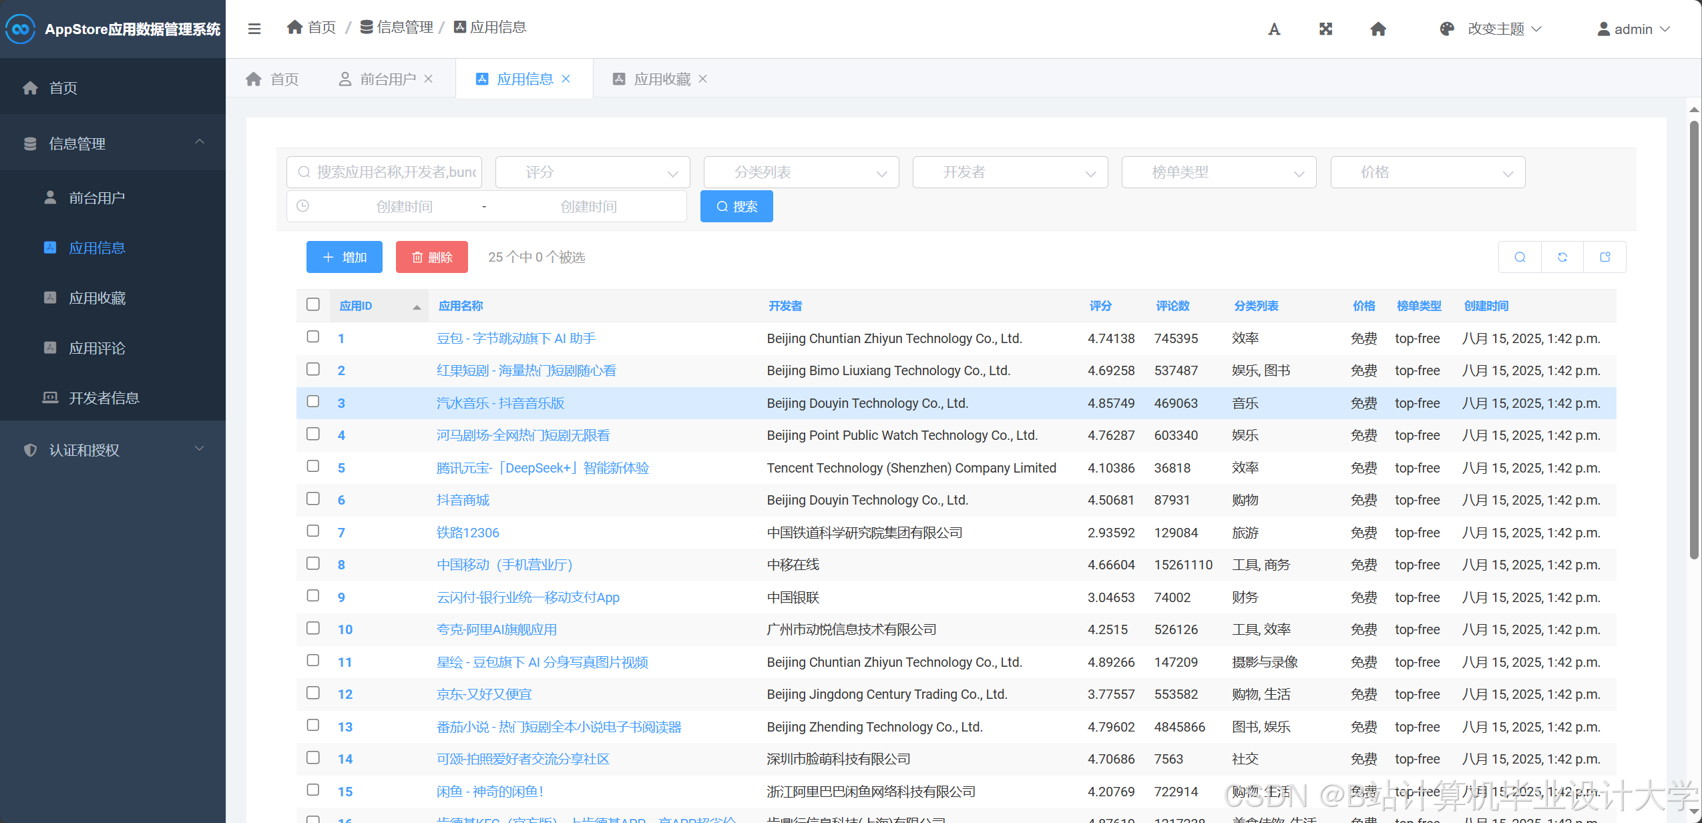Click the font size A icon

click(1274, 29)
